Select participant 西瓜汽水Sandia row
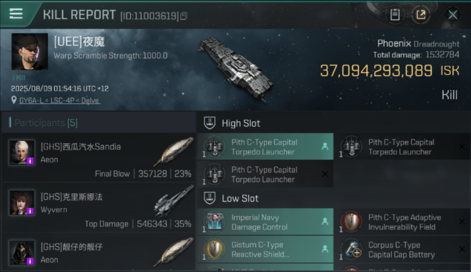The height and width of the screenshot is (272, 471). tap(99, 157)
